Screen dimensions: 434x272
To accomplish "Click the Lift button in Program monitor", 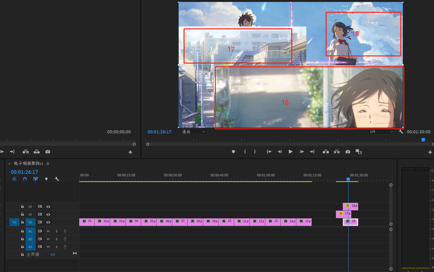I will point(326,152).
